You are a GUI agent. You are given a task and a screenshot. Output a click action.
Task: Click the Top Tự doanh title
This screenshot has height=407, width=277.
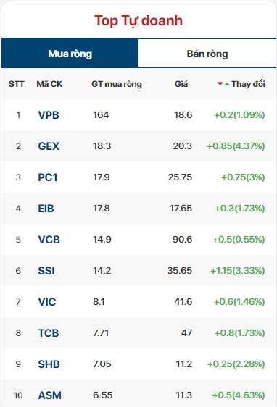click(x=138, y=21)
